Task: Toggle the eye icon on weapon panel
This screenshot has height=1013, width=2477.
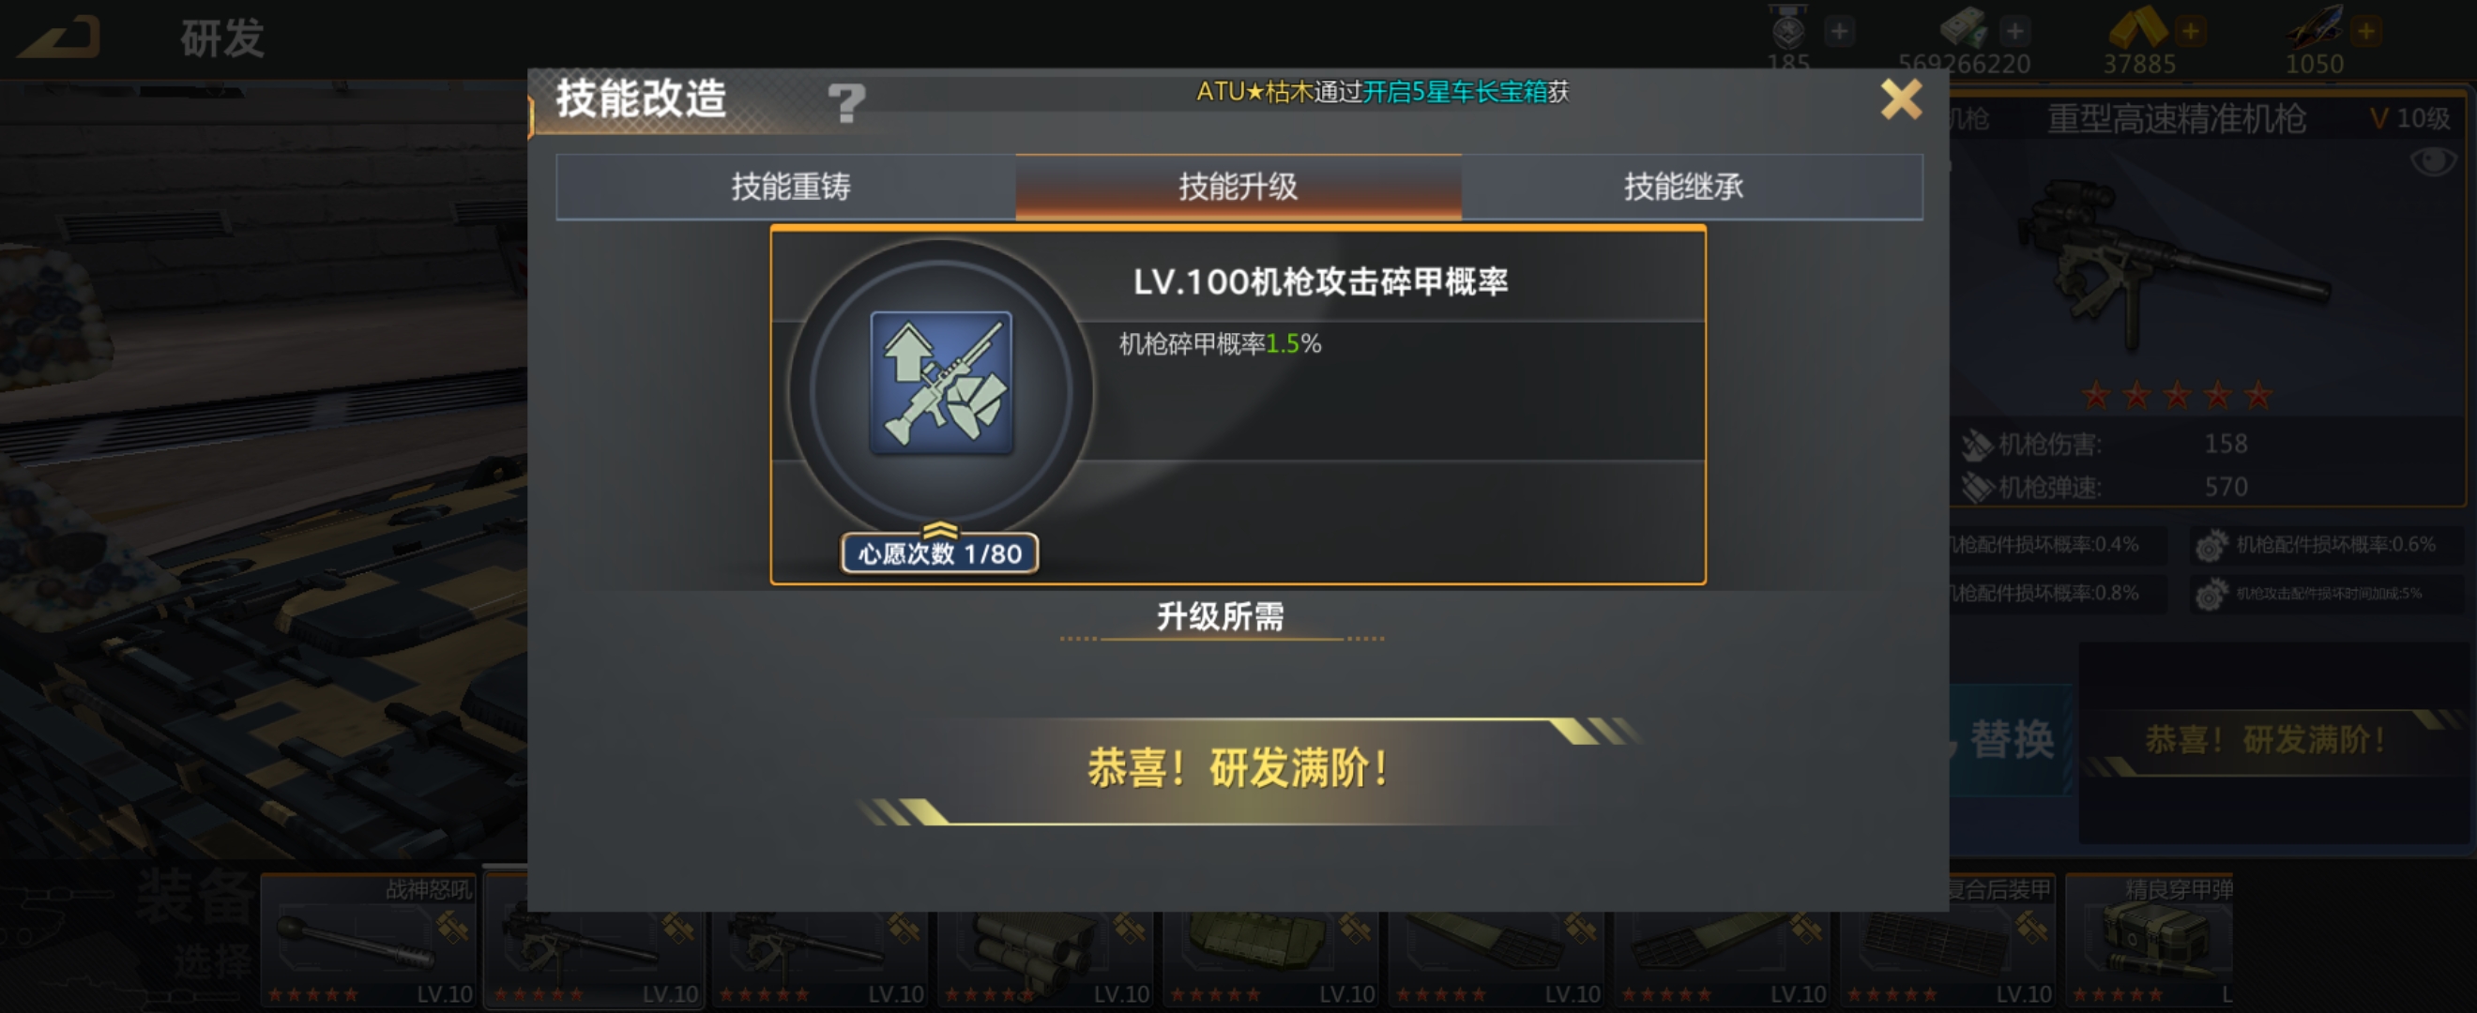Action: pyautogui.click(x=2433, y=161)
